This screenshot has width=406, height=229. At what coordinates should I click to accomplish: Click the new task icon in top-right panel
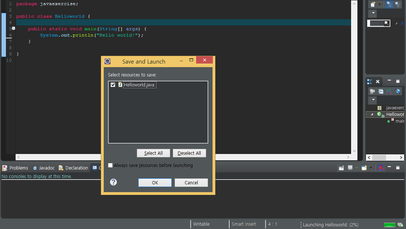tap(373, 5)
